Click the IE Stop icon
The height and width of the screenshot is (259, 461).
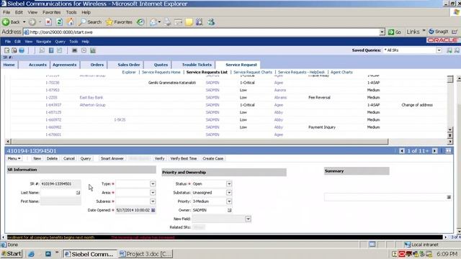pos(48,22)
